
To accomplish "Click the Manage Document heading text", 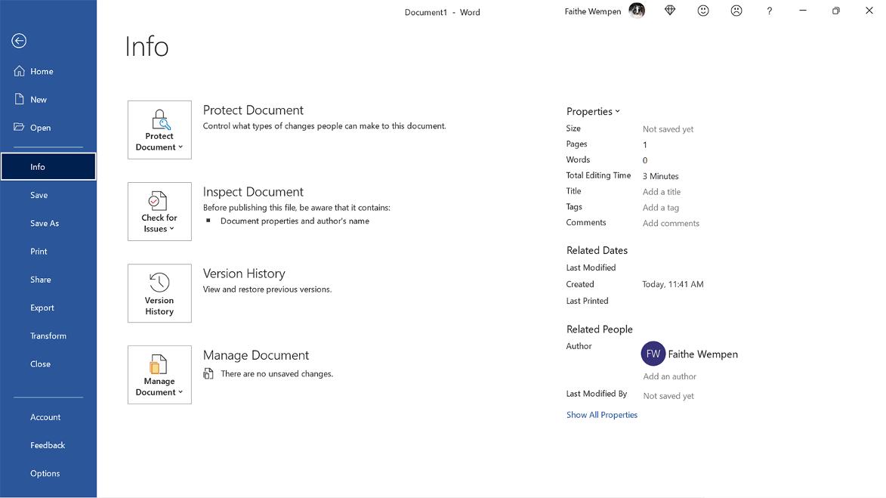I will tap(256, 355).
